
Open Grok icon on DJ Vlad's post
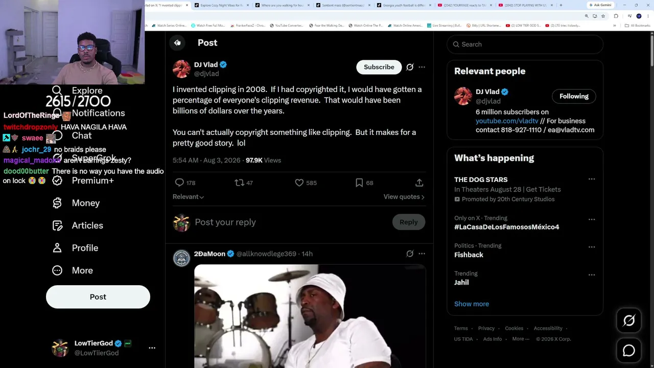[x=410, y=67]
